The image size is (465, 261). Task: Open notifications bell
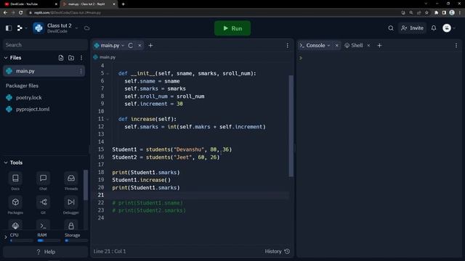434,28
